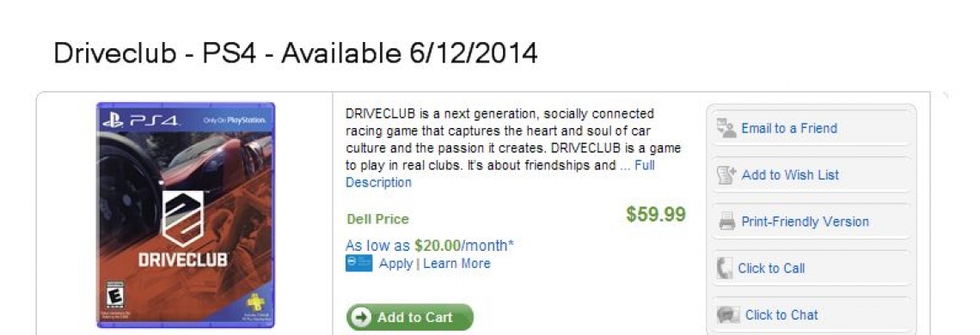Start a session via Click to Chat link
This screenshot has height=335, width=980.
(x=781, y=315)
